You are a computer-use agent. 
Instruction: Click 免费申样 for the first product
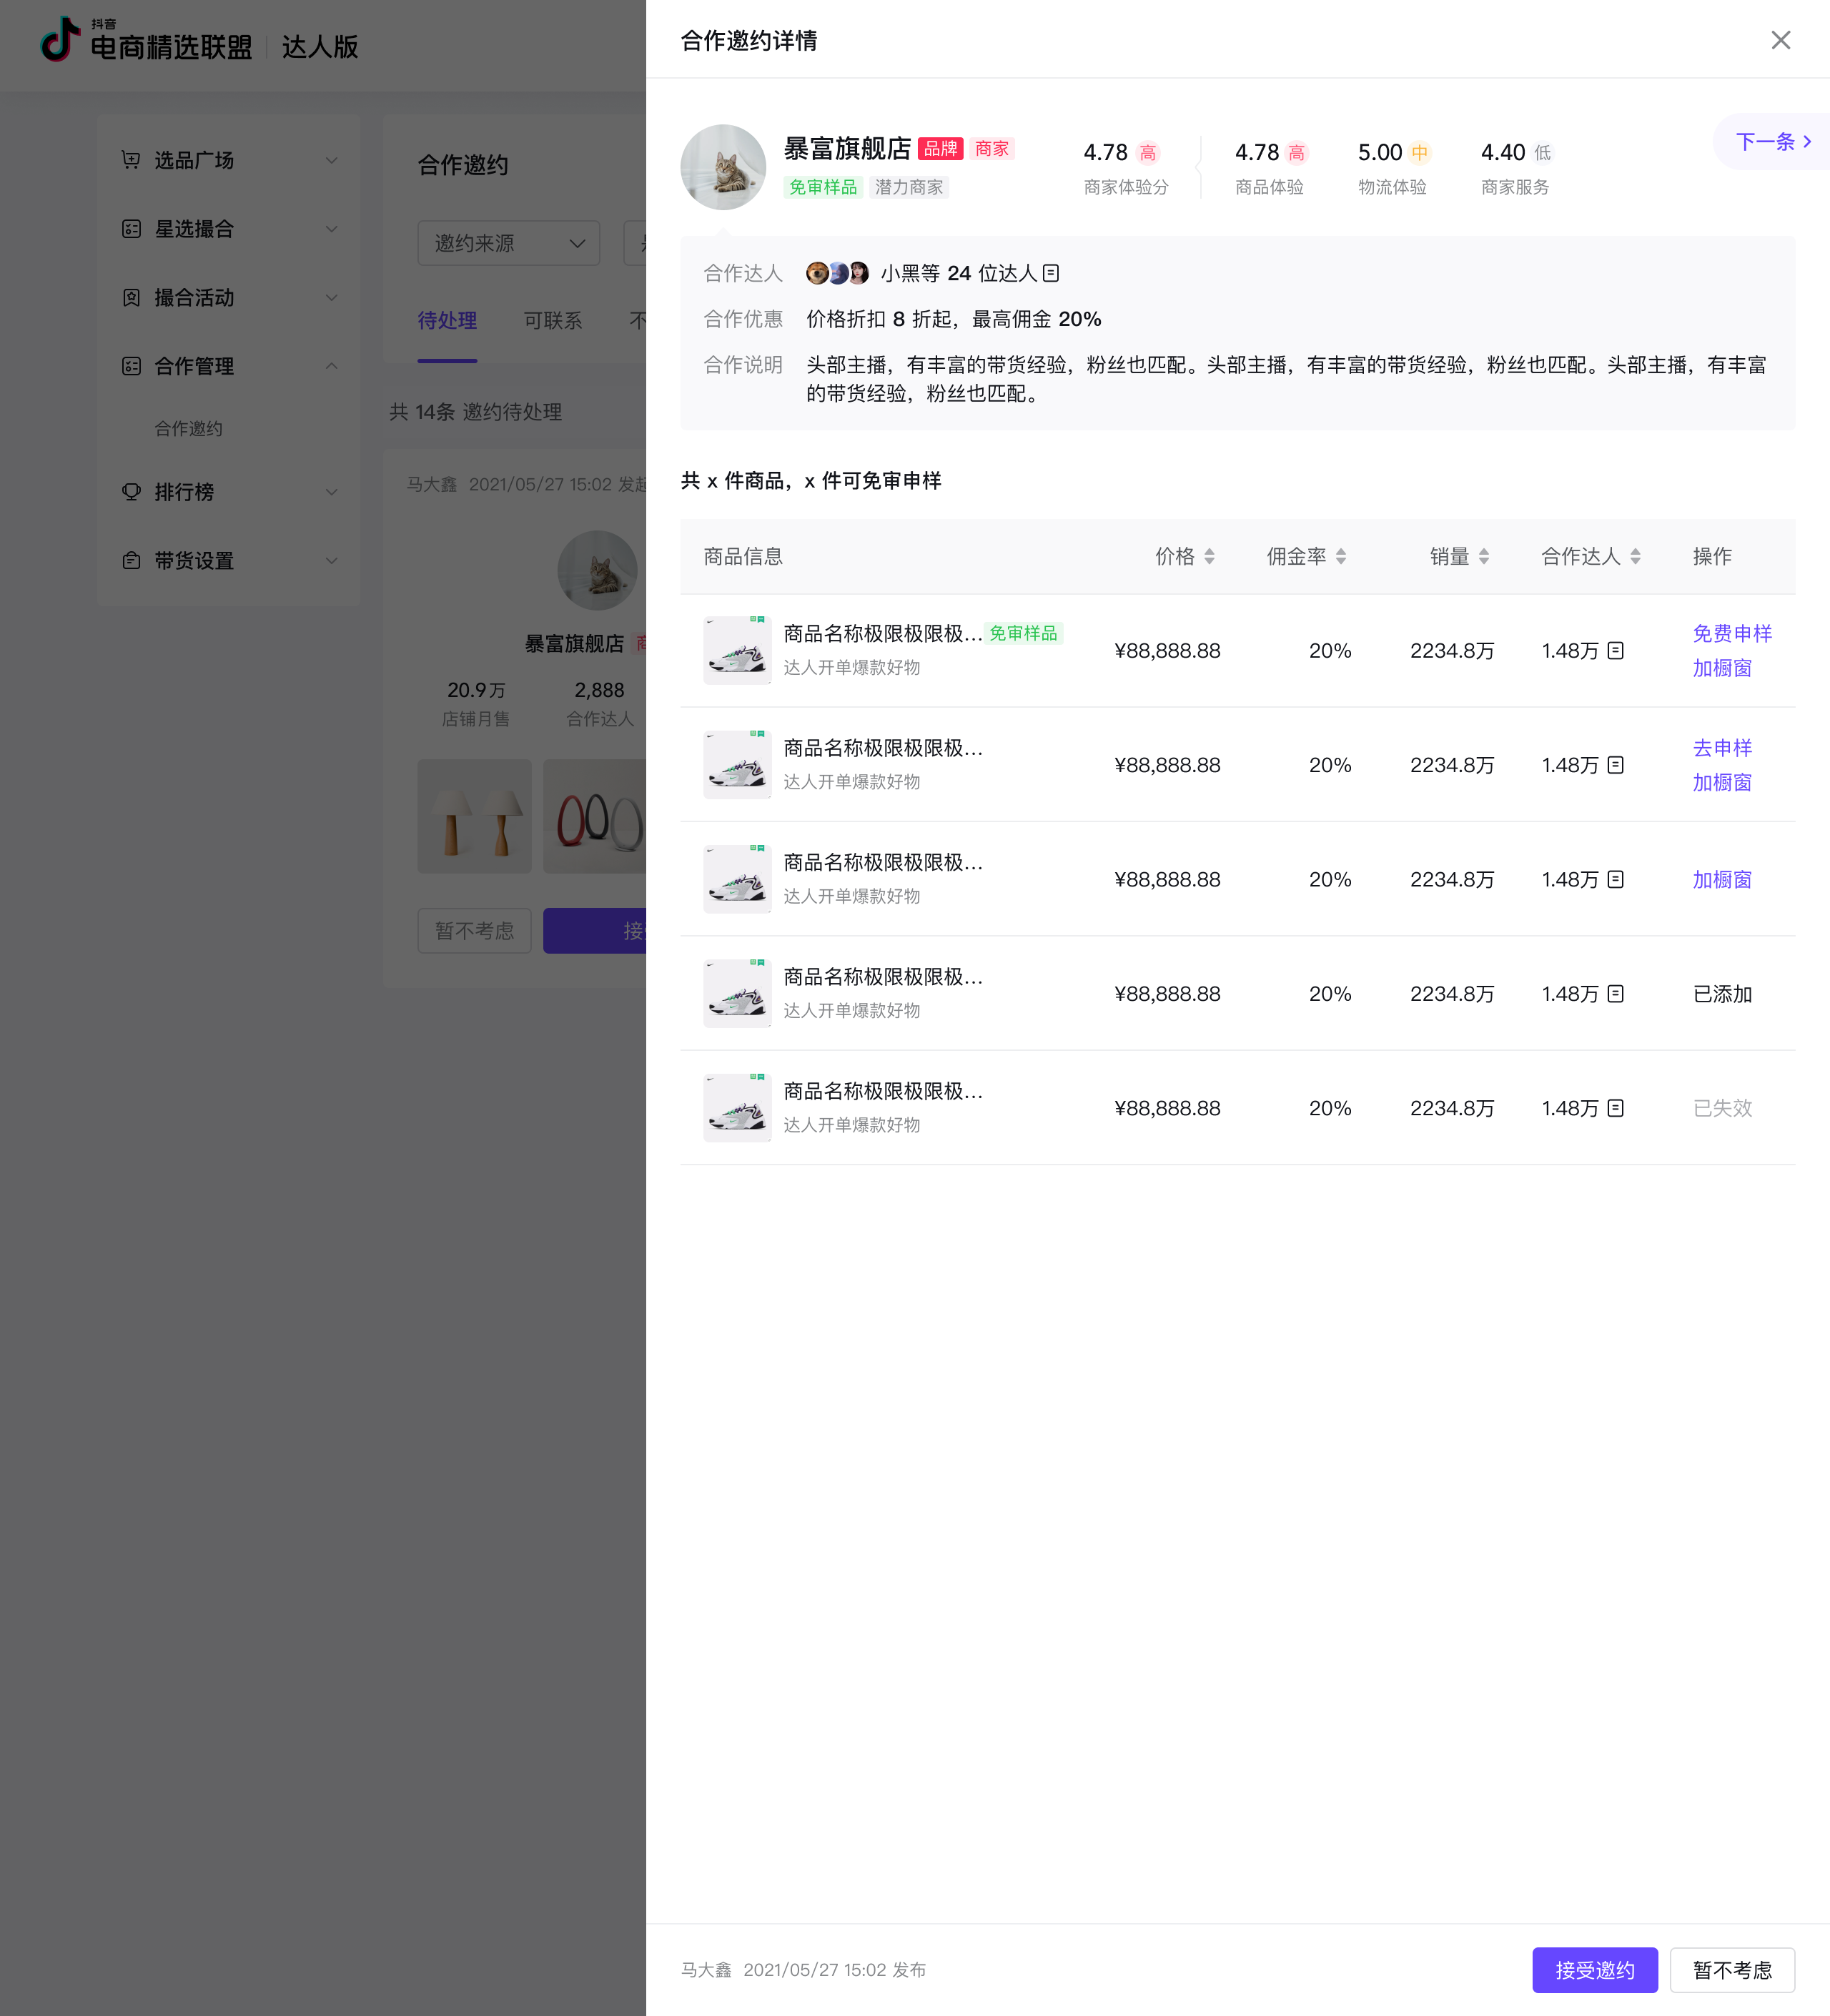(x=1731, y=633)
